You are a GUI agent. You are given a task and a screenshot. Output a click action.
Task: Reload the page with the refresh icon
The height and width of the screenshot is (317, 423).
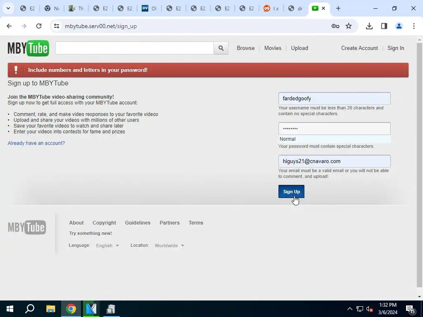click(x=39, y=26)
